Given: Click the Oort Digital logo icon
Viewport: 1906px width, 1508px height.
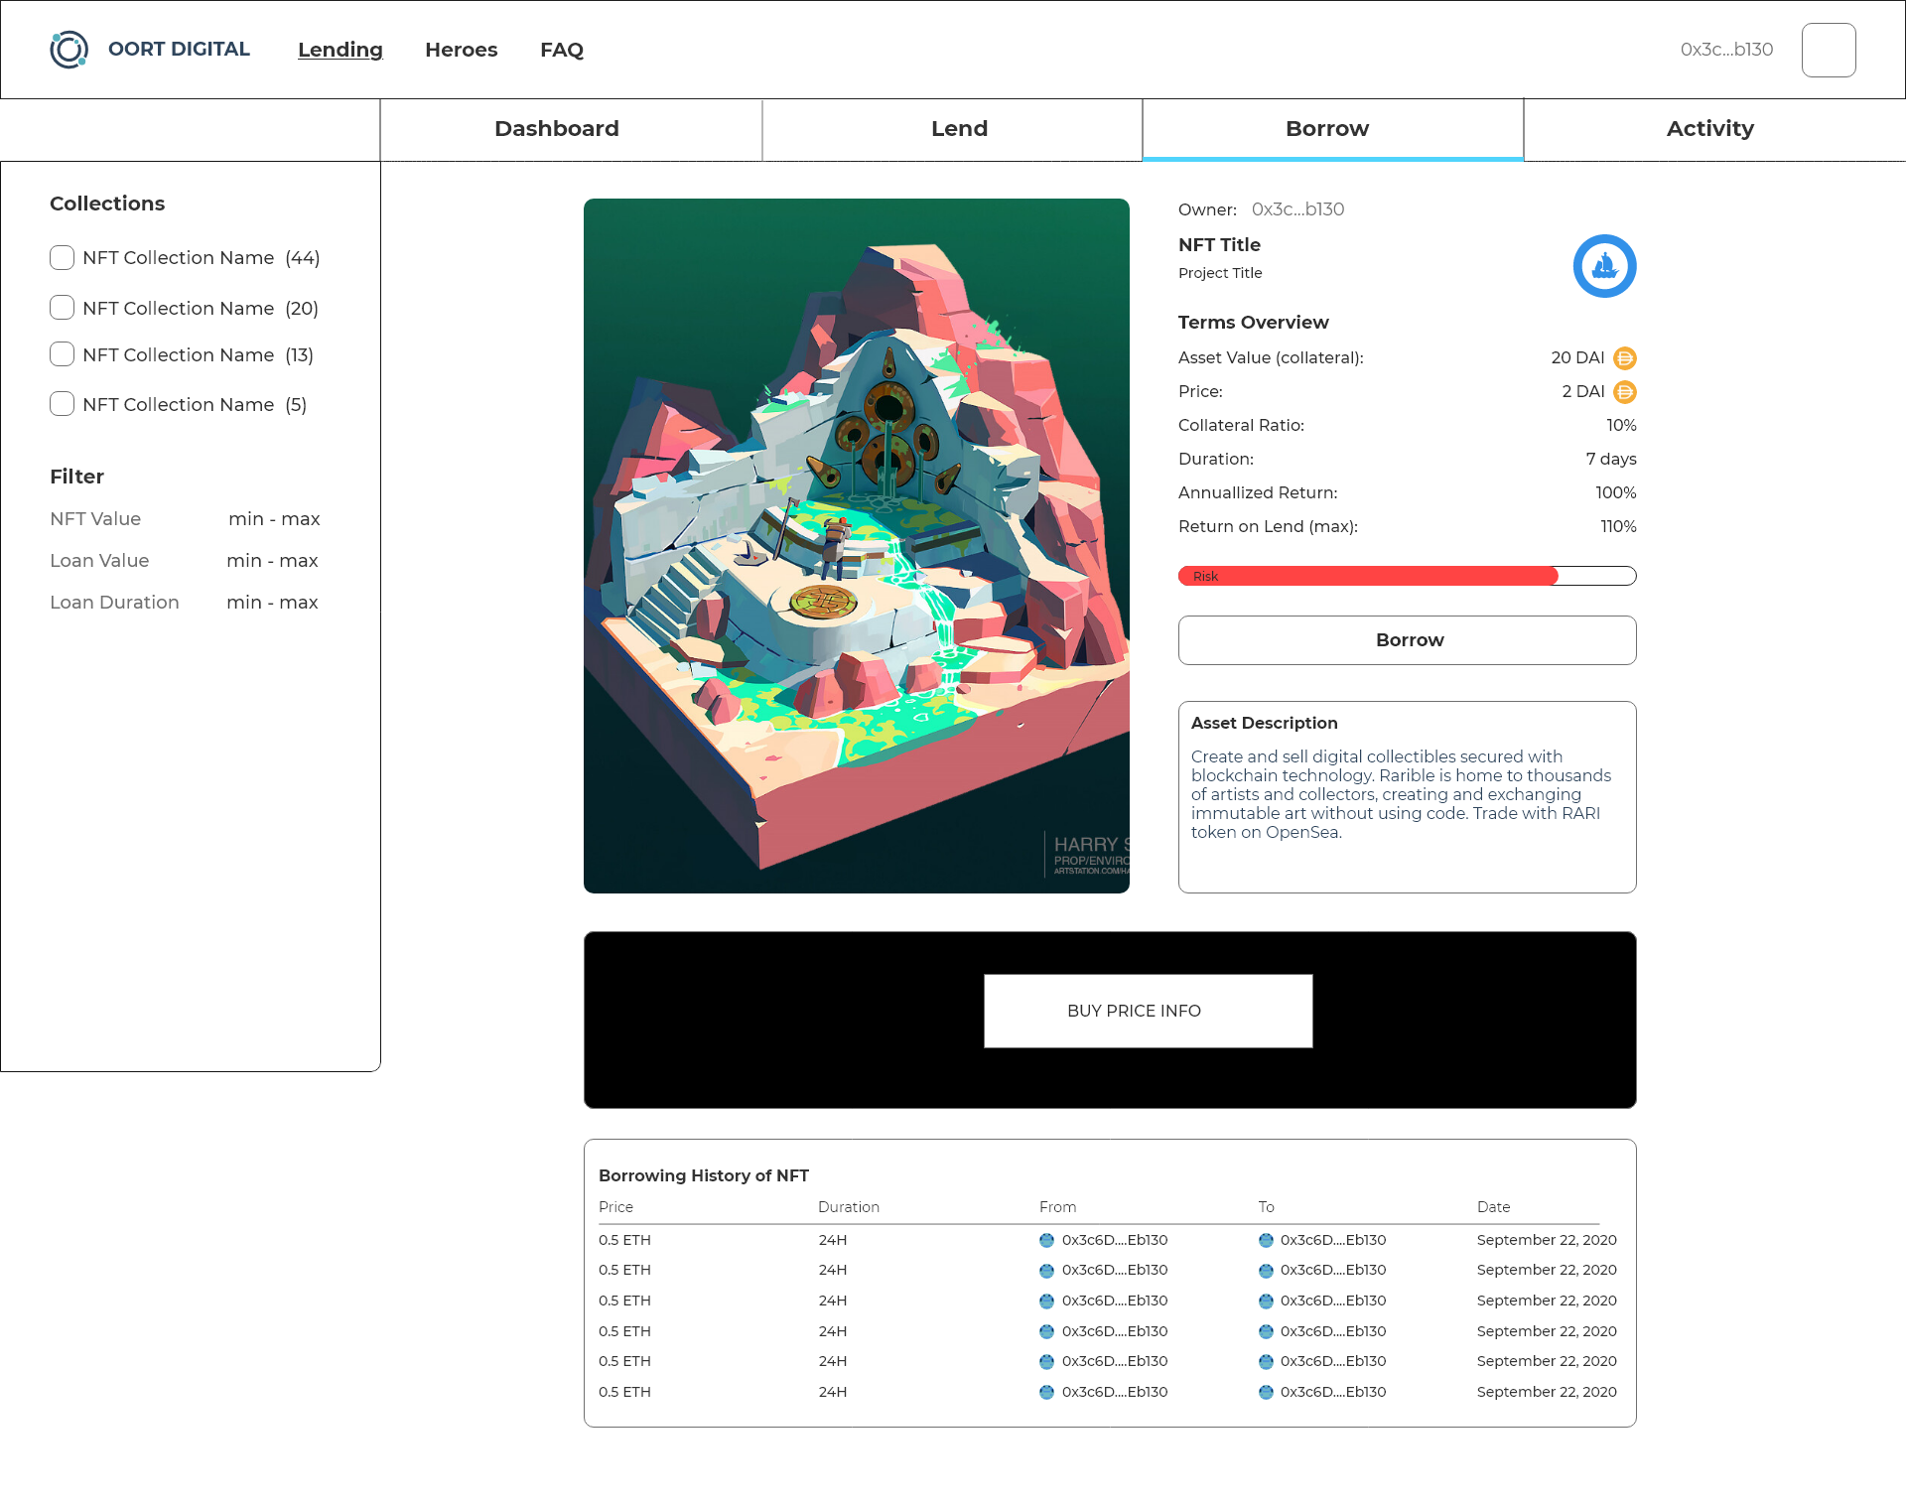Looking at the screenshot, I should click(x=69, y=50).
